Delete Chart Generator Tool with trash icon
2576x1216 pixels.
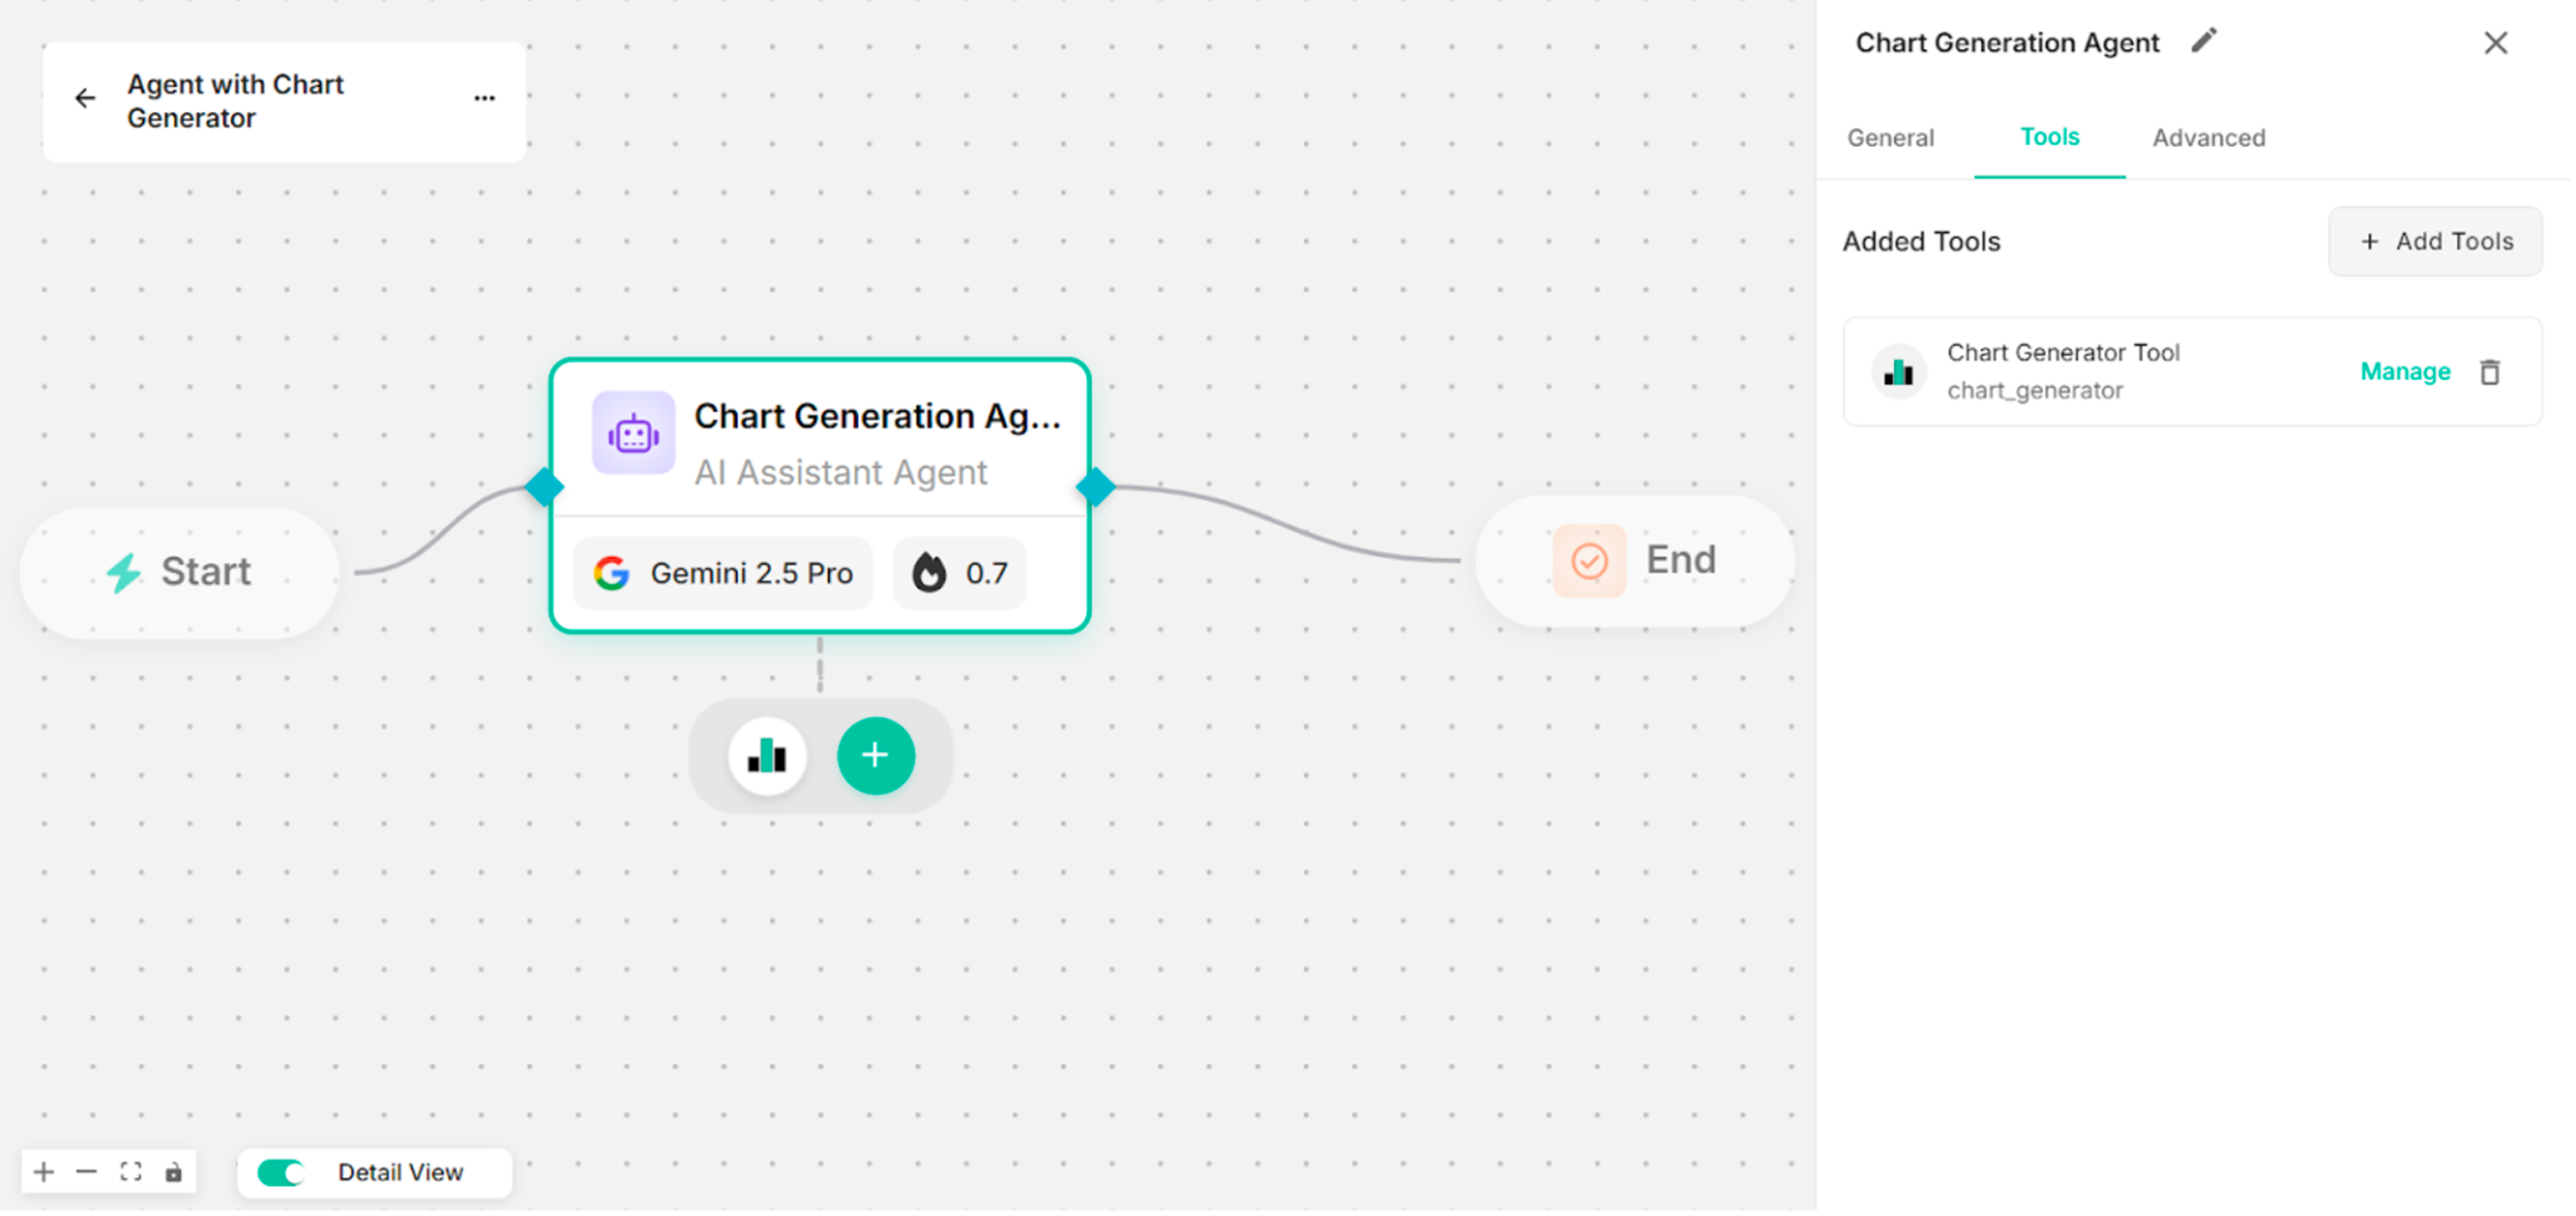pos(2490,372)
